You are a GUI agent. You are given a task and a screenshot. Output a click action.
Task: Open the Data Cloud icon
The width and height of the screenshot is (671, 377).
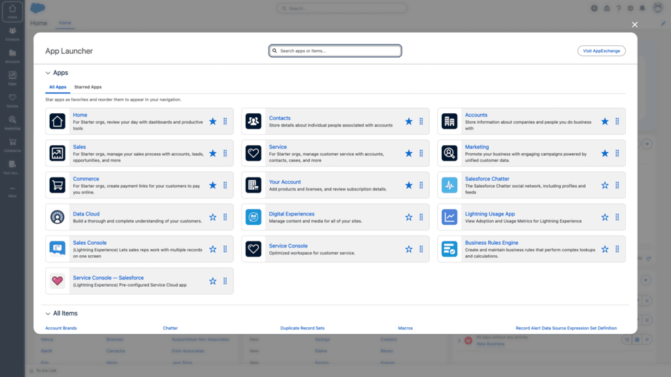(x=58, y=217)
